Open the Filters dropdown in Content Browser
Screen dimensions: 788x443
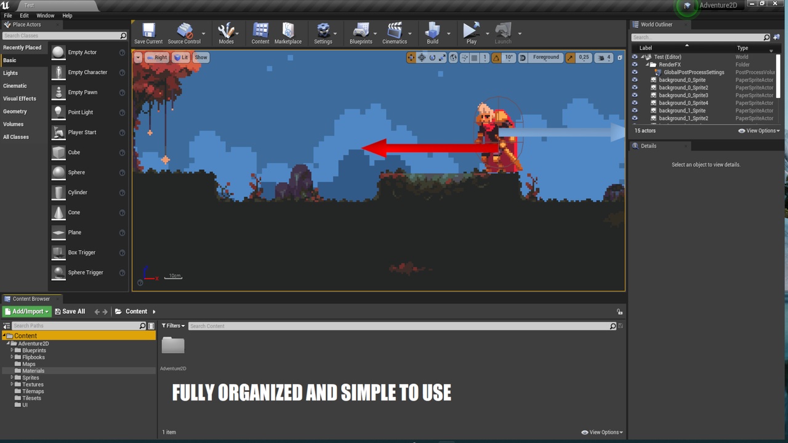pos(173,326)
